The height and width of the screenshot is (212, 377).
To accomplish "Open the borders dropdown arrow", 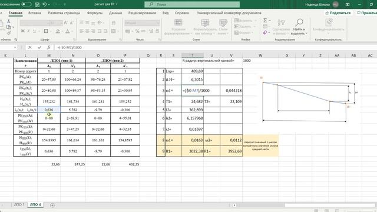I will pyautogui.click(x=51, y=31).
